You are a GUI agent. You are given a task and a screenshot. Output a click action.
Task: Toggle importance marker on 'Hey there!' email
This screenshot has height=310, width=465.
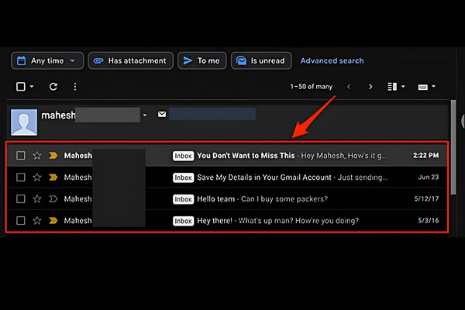pyautogui.click(x=53, y=221)
